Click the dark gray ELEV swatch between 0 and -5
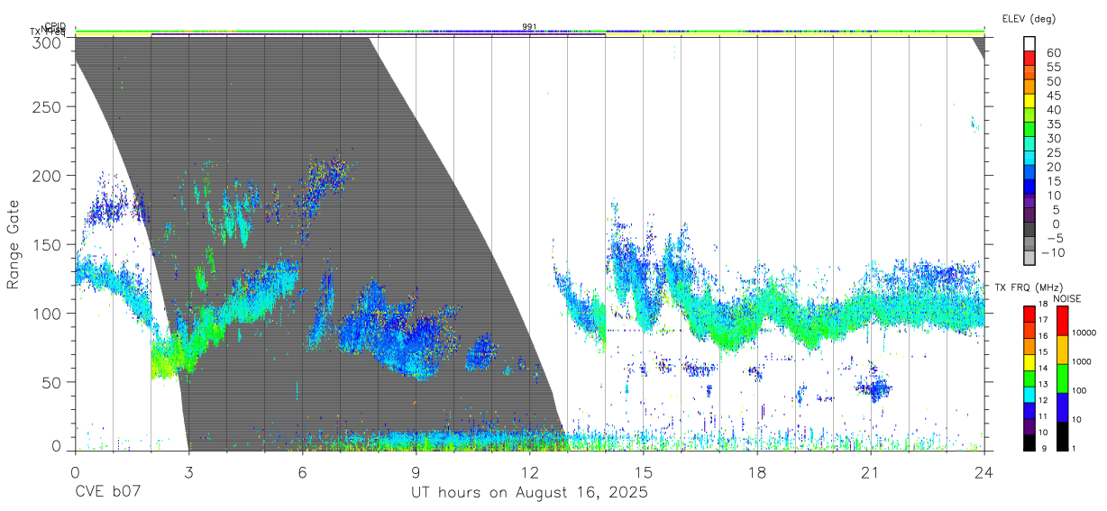This screenshot has width=1107, height=511. point(1029,231)
